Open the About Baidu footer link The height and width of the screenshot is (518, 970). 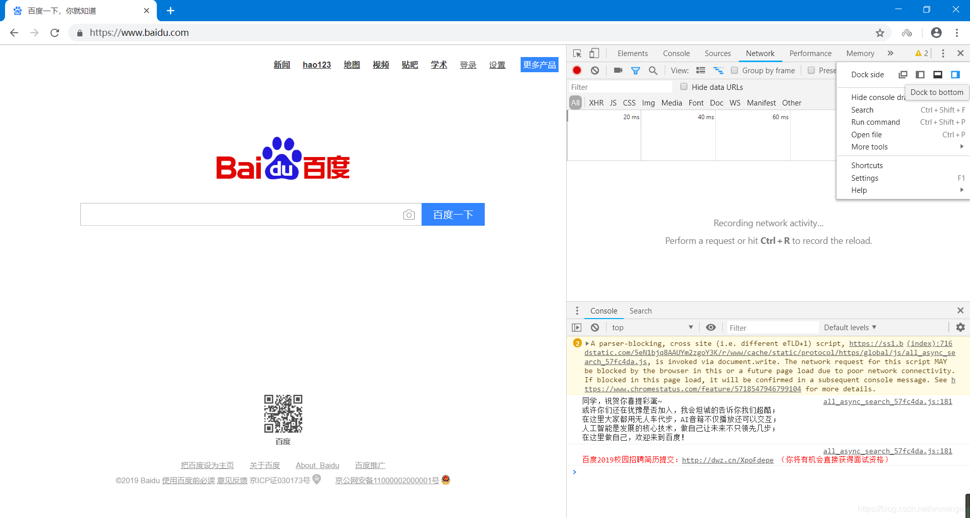317,465
